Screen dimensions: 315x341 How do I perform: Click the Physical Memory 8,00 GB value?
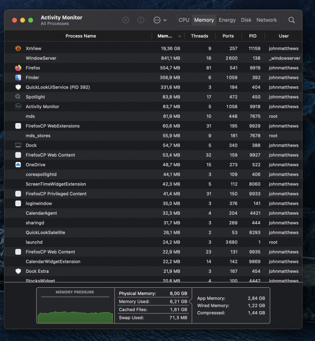coord(178,294)
